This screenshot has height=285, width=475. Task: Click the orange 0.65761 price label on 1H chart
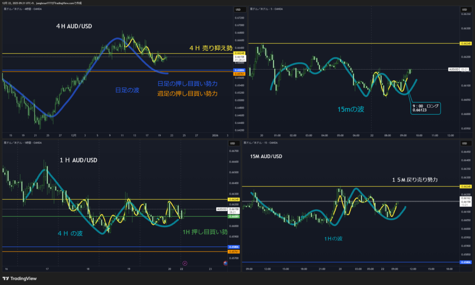(x=234, y=251)
